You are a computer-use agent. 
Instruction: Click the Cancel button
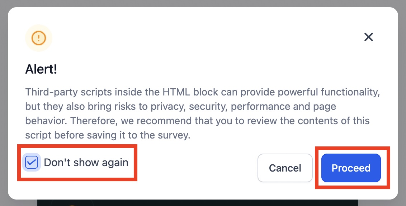[x=285, y=168]
